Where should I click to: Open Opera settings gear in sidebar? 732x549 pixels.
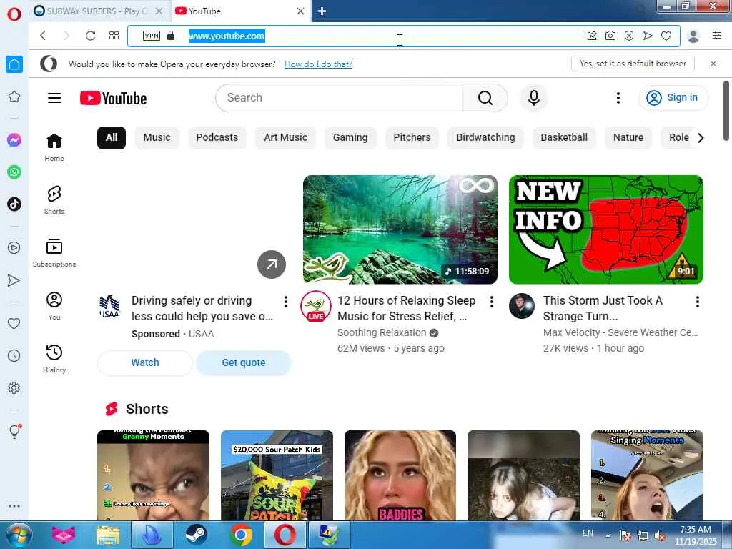coord(14,388)
